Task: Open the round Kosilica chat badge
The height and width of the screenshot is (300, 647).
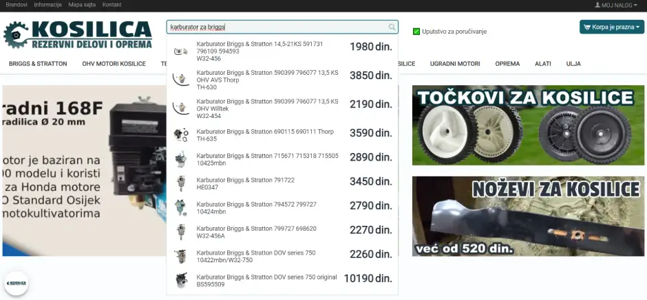Action: point(16,283)
